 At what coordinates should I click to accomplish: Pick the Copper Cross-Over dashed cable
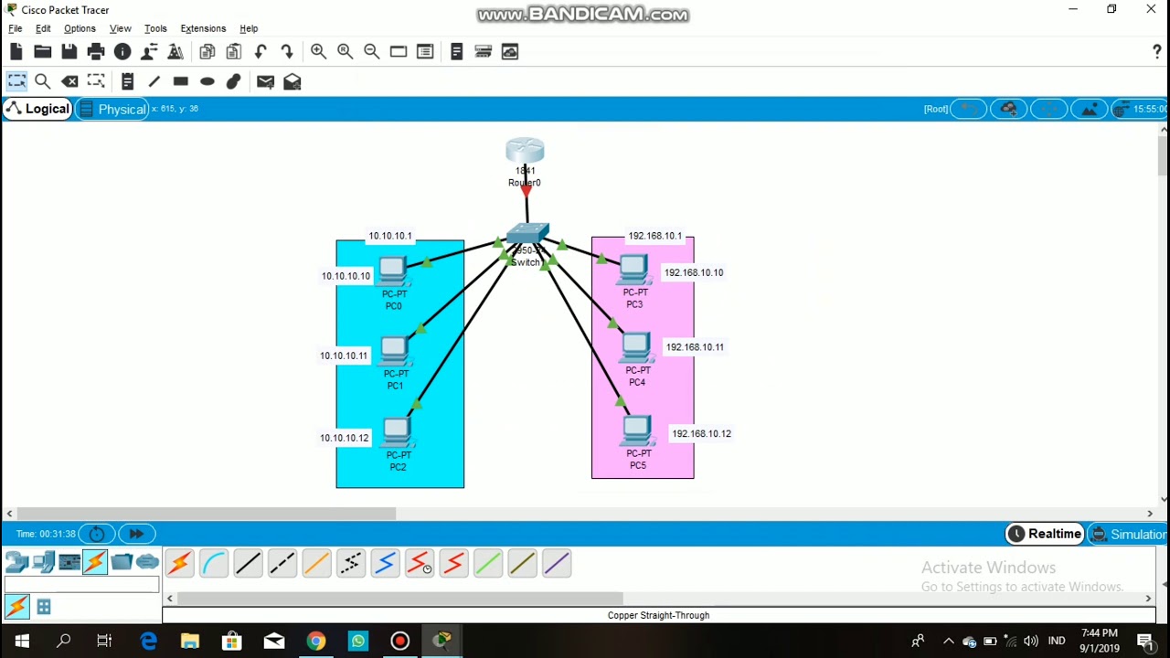pyautogui.click(x=282, y=564)
